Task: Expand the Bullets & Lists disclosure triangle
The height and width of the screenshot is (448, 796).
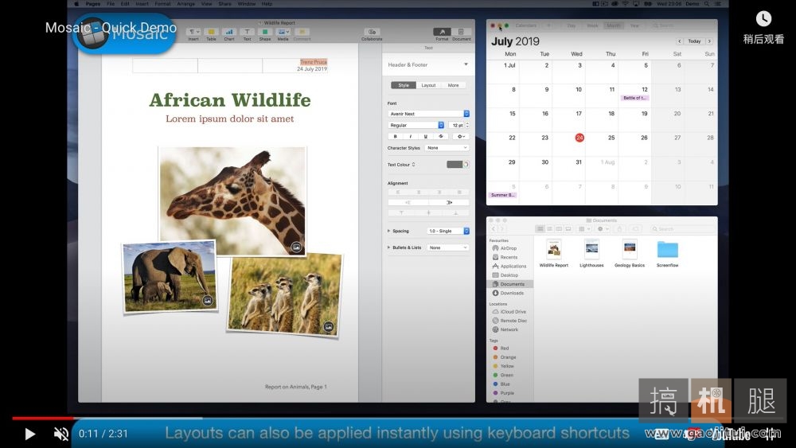Action: pos(389,247)
